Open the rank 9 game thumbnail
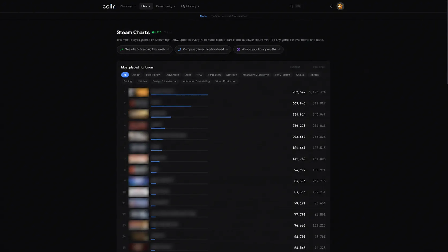The image size is (448, 252). click(139, 181)
